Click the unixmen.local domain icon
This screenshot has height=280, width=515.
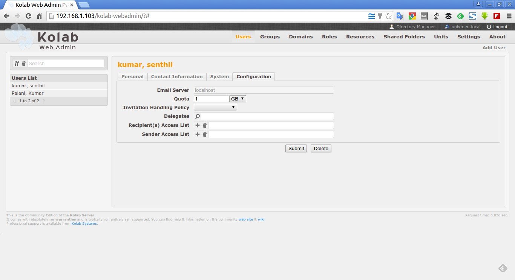pos(447,27)
